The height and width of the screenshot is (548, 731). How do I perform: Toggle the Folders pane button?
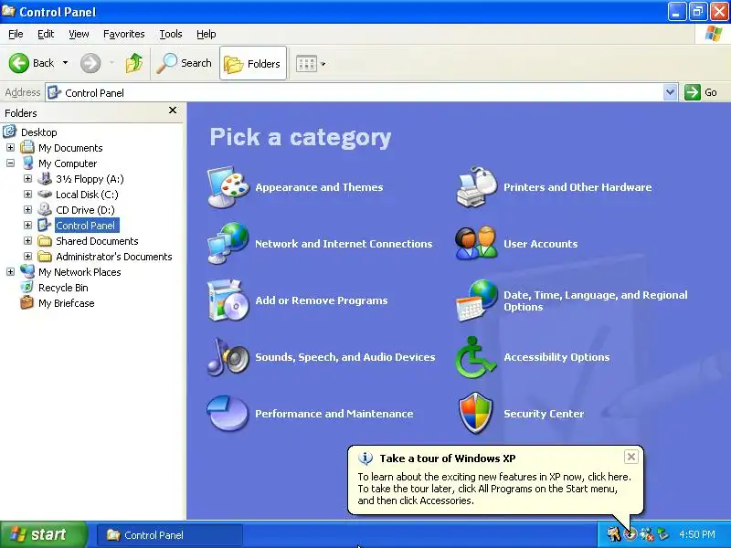pos(253,63)
